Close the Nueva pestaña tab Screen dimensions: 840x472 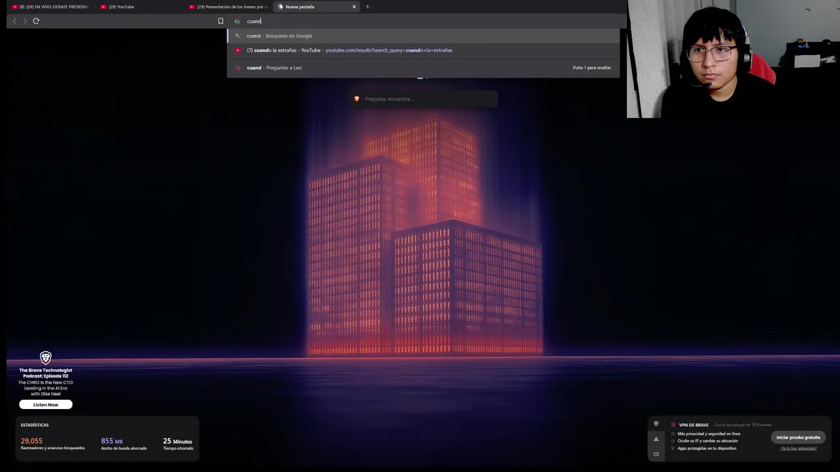[x=354, y=7]
